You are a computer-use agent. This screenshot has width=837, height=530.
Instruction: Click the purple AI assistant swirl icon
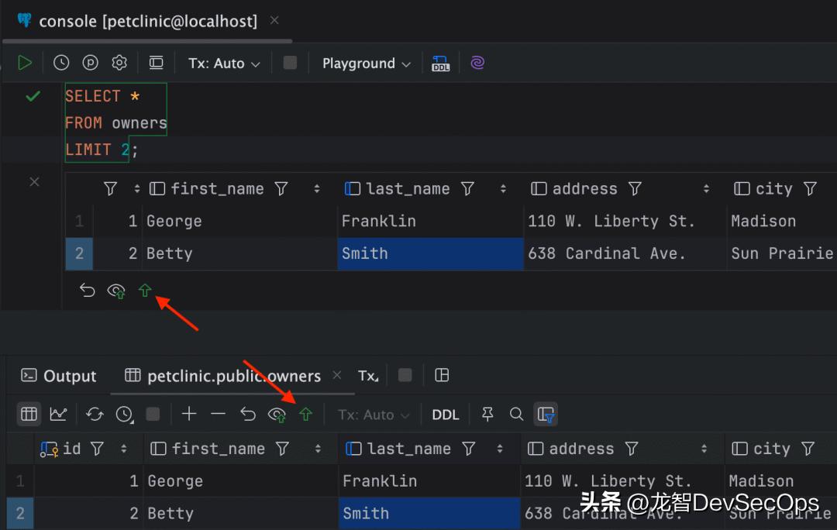[477, 63]
